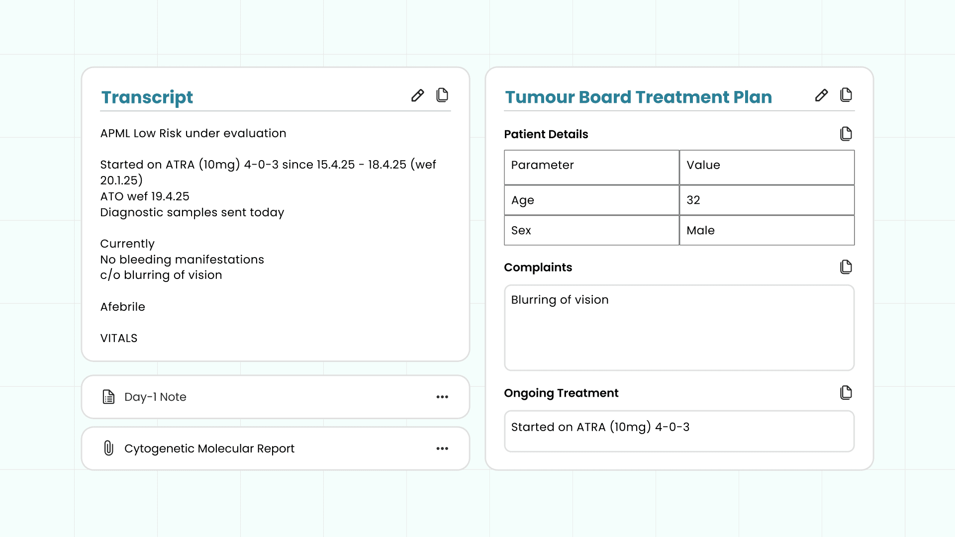
Task: Click the Cytogenetic Report paperclip icon
Action: [x=108, y=448]
